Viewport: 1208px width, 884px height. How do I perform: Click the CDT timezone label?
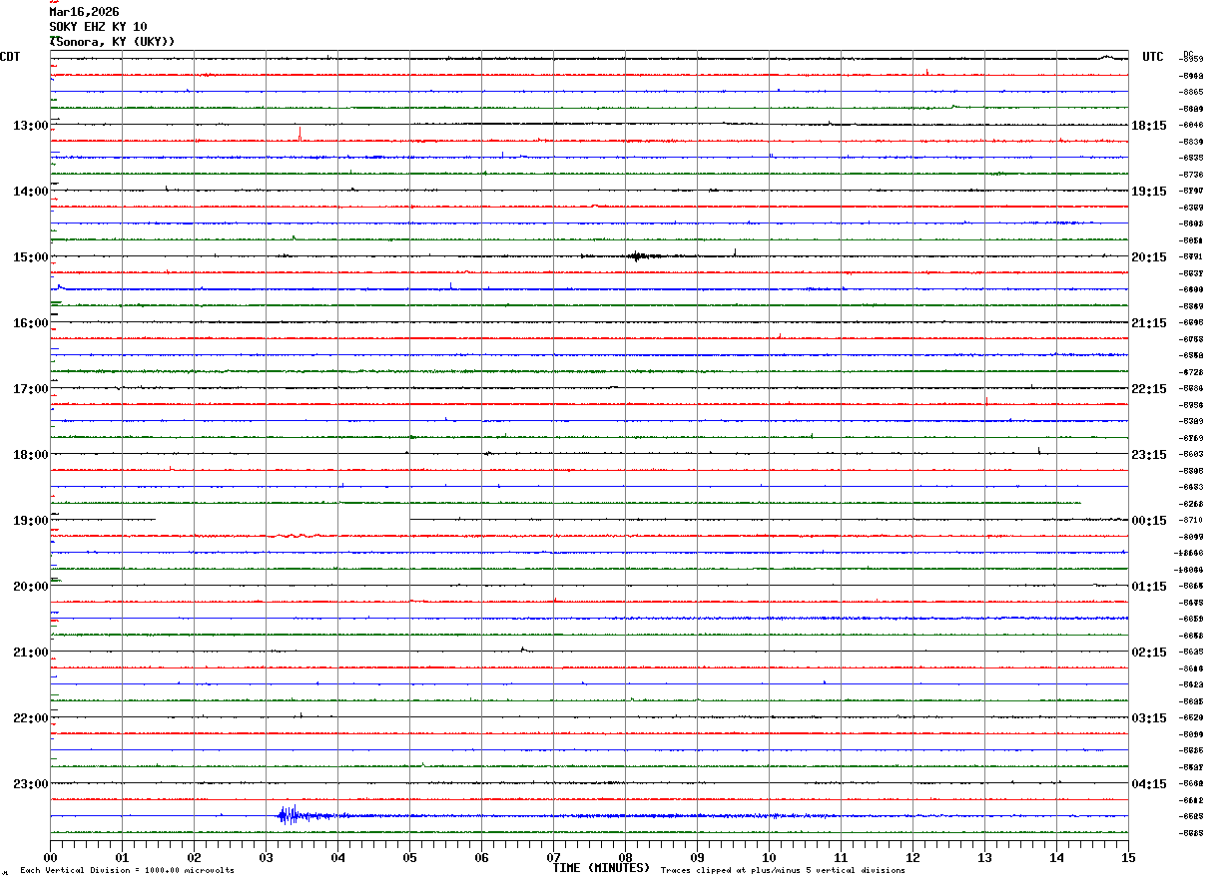[10, 57]
